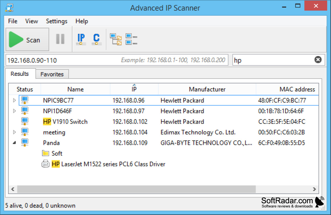The width and height of the screenshot is (331, 215).
Task: Click the horizontal scrollbar thumb
Action: coord(136,189)
